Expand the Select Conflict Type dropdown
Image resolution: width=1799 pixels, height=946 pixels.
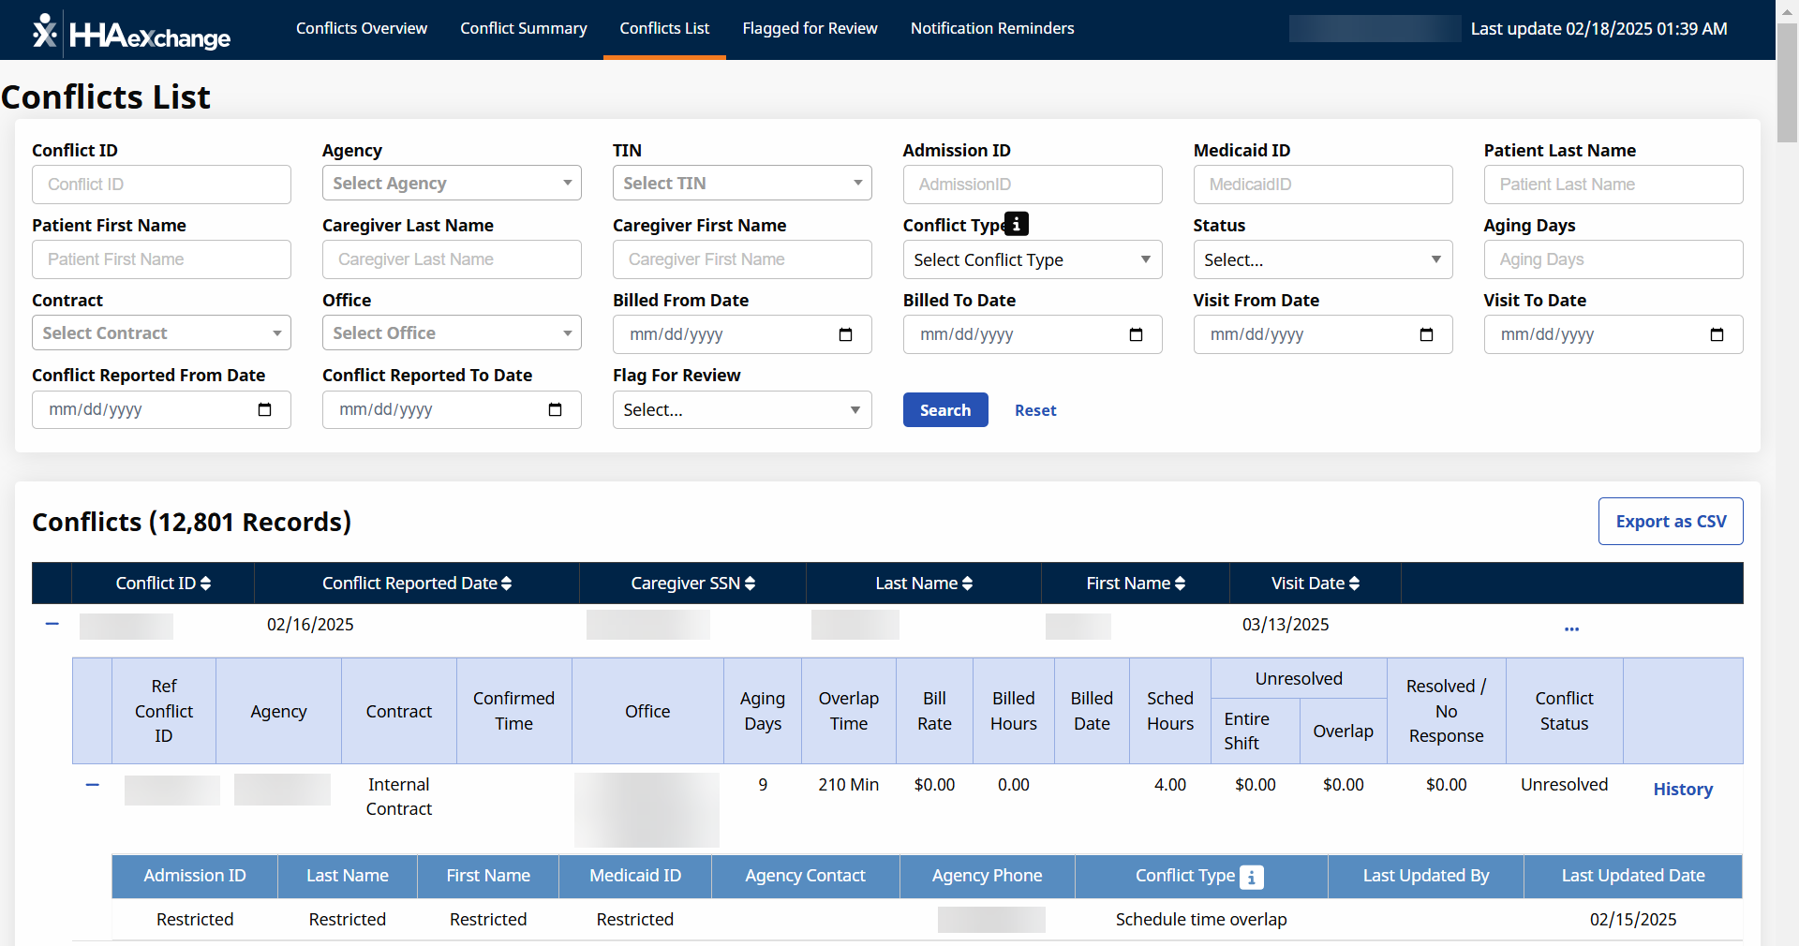pos(1032,260)
